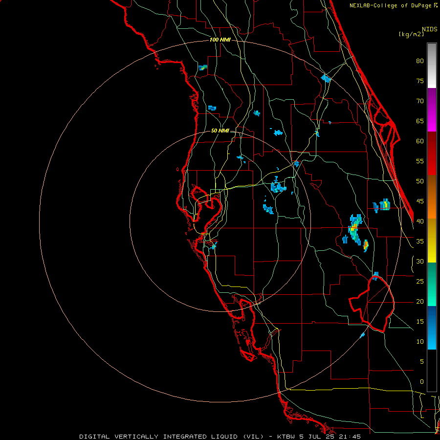This screenshot has height=440, width=440.
Task: Click the 21:45 timestamp
Action: [351, 437]
